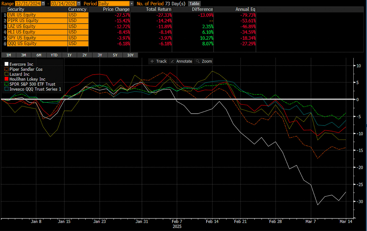Click the -30 y-axis label

click(360, 202)
